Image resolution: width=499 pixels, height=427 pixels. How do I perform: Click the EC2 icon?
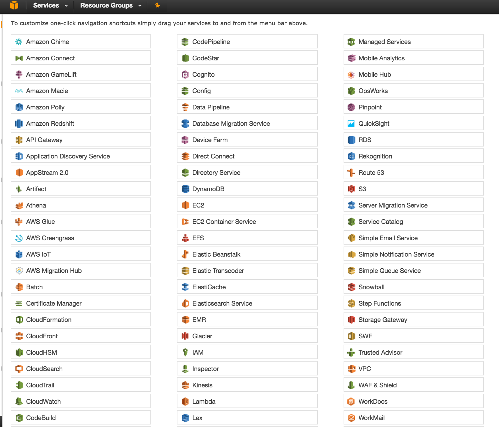pos(185,205)
